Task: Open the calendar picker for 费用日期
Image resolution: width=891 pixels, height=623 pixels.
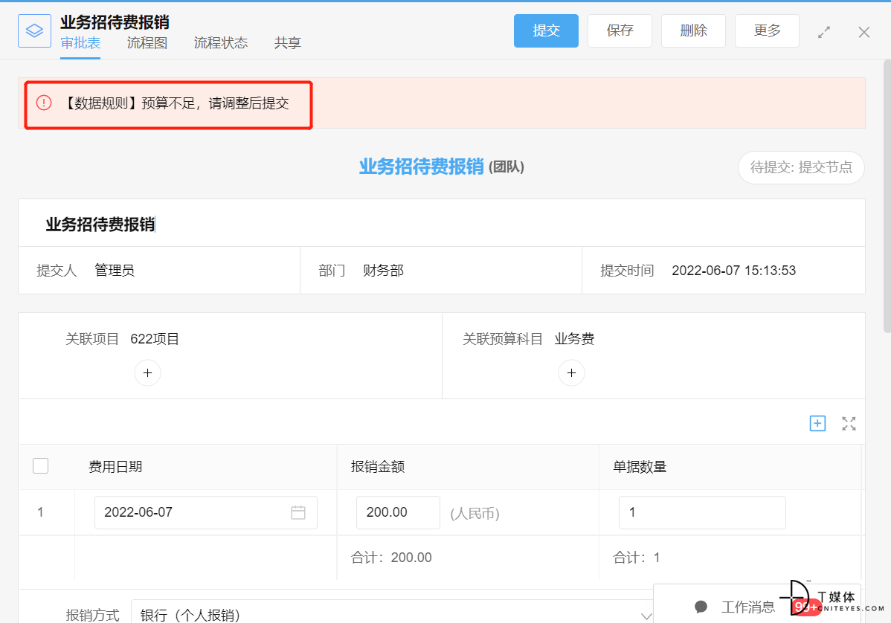Action: pos(298,512)
